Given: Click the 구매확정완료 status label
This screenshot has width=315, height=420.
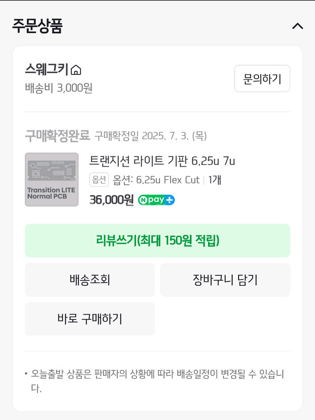Looking at the screenshot, I should (x=57, y=135).
